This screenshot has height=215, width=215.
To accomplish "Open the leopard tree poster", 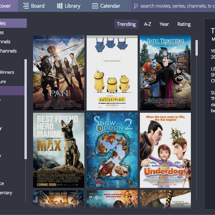I will tap(165, 199).
